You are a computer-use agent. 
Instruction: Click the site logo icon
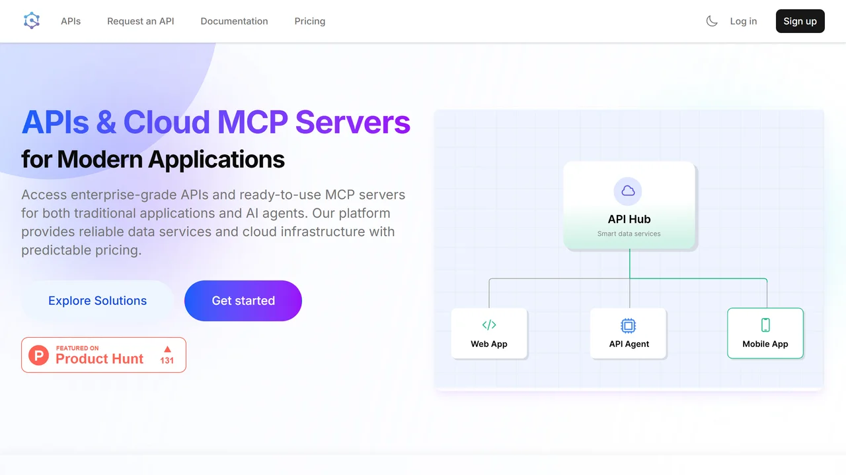[x=32, y=21]
